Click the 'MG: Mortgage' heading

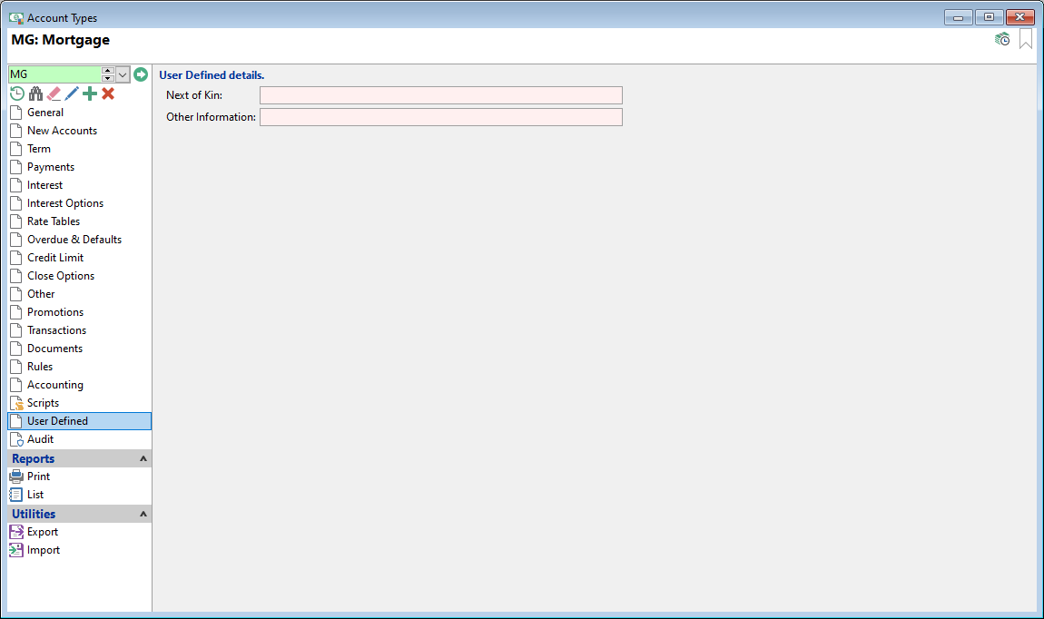(x=61, y=40)
